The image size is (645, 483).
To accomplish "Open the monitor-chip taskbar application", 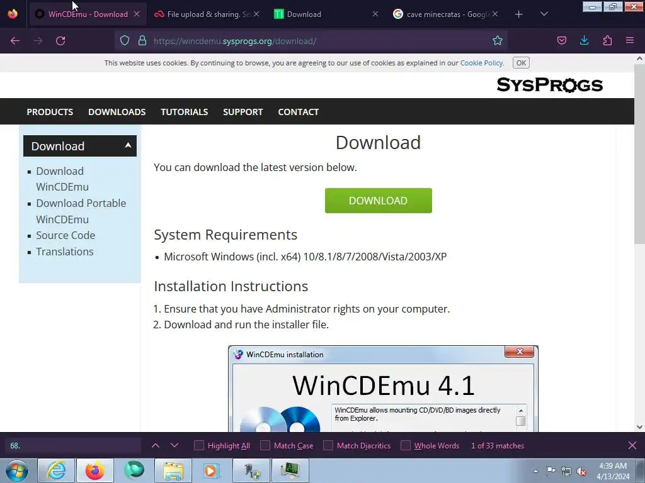I will coord(290,470).
